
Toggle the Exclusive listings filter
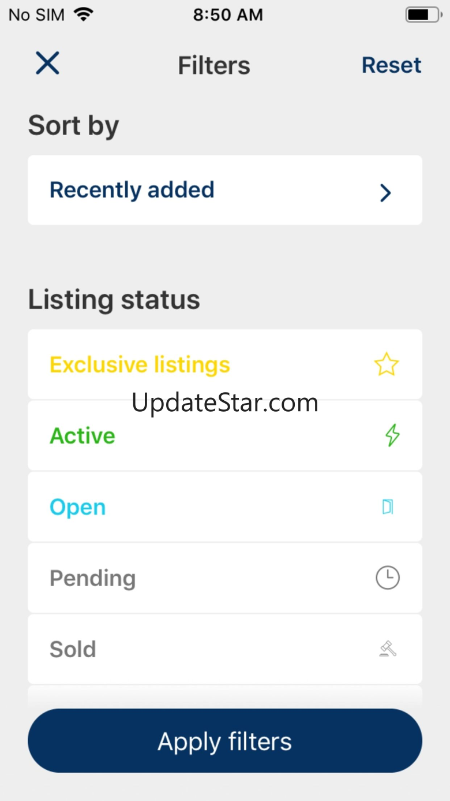tap(225, 364)
